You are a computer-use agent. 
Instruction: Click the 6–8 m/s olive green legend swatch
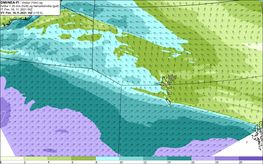tap(84, 158)
